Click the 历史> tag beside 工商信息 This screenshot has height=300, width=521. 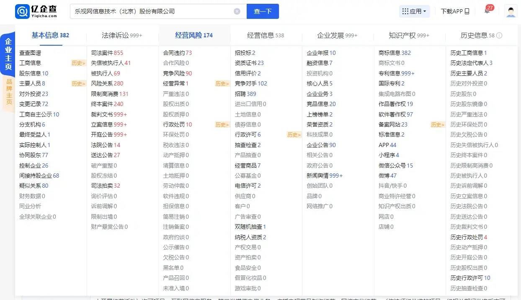tap(79, 63)
